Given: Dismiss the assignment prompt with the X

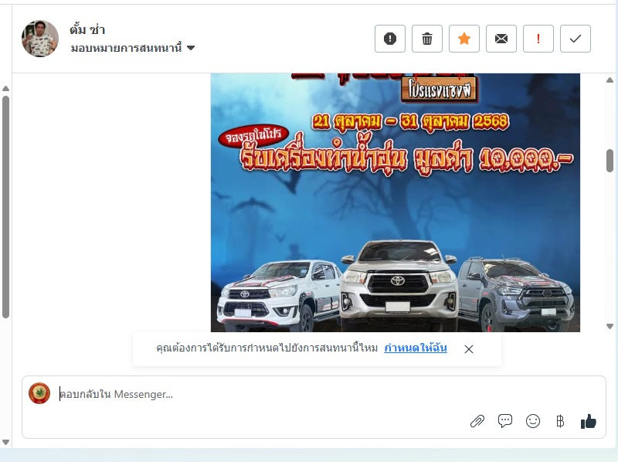Looking at the screenshot, I should coord(469,349).
